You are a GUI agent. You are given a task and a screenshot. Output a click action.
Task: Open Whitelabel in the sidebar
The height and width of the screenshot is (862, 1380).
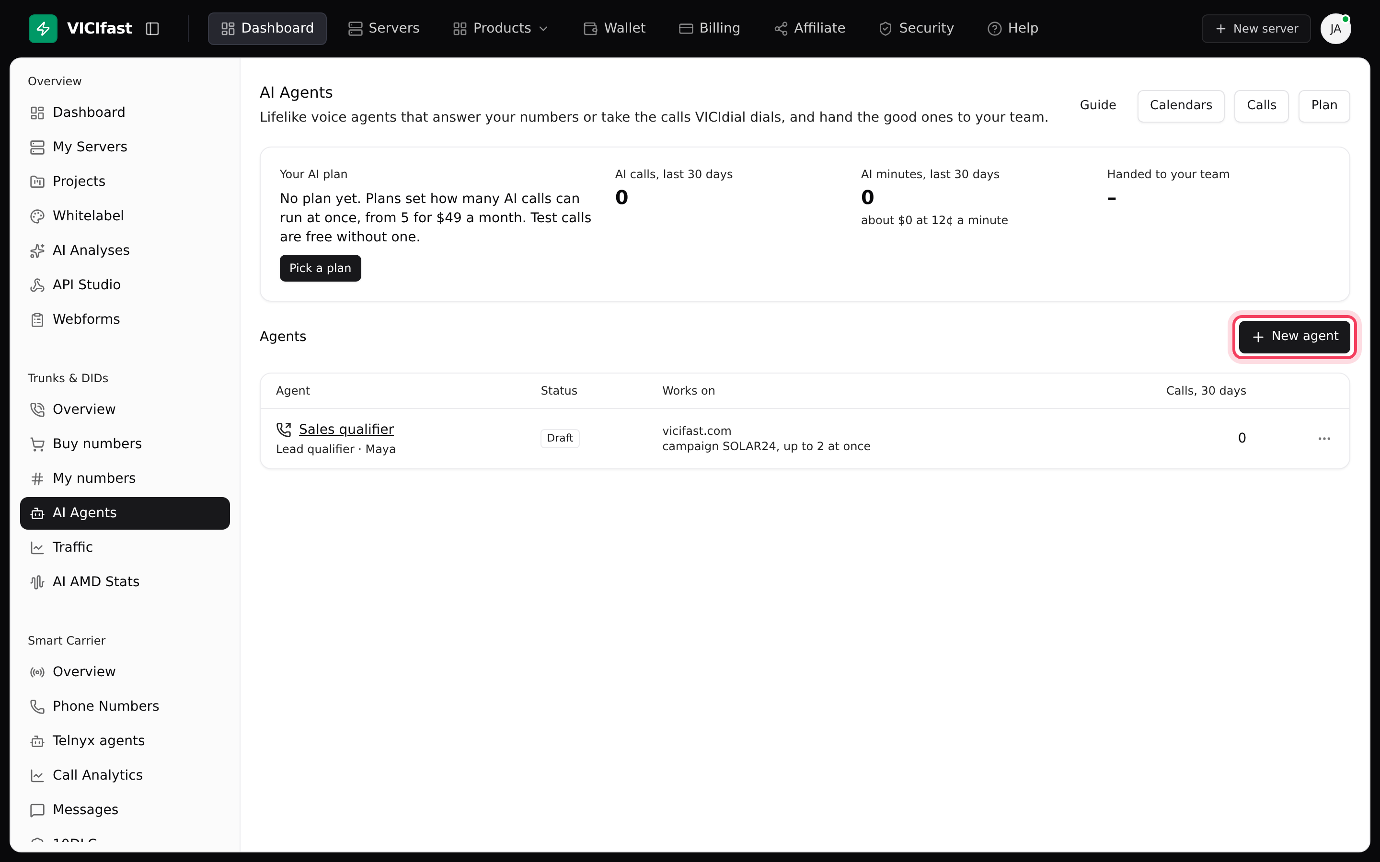pos(125,216)
